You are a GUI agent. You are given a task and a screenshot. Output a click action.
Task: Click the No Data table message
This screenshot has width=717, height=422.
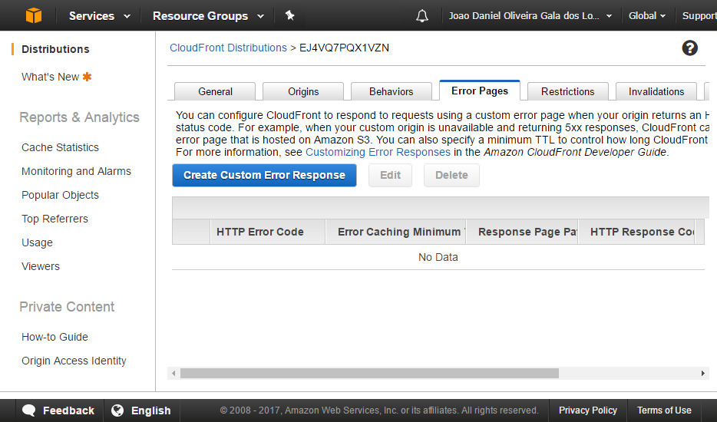point(438,257)
